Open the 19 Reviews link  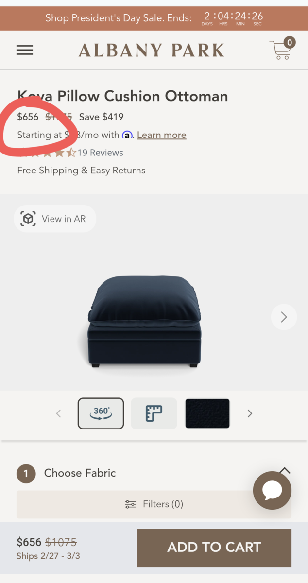tap(100, 153)
